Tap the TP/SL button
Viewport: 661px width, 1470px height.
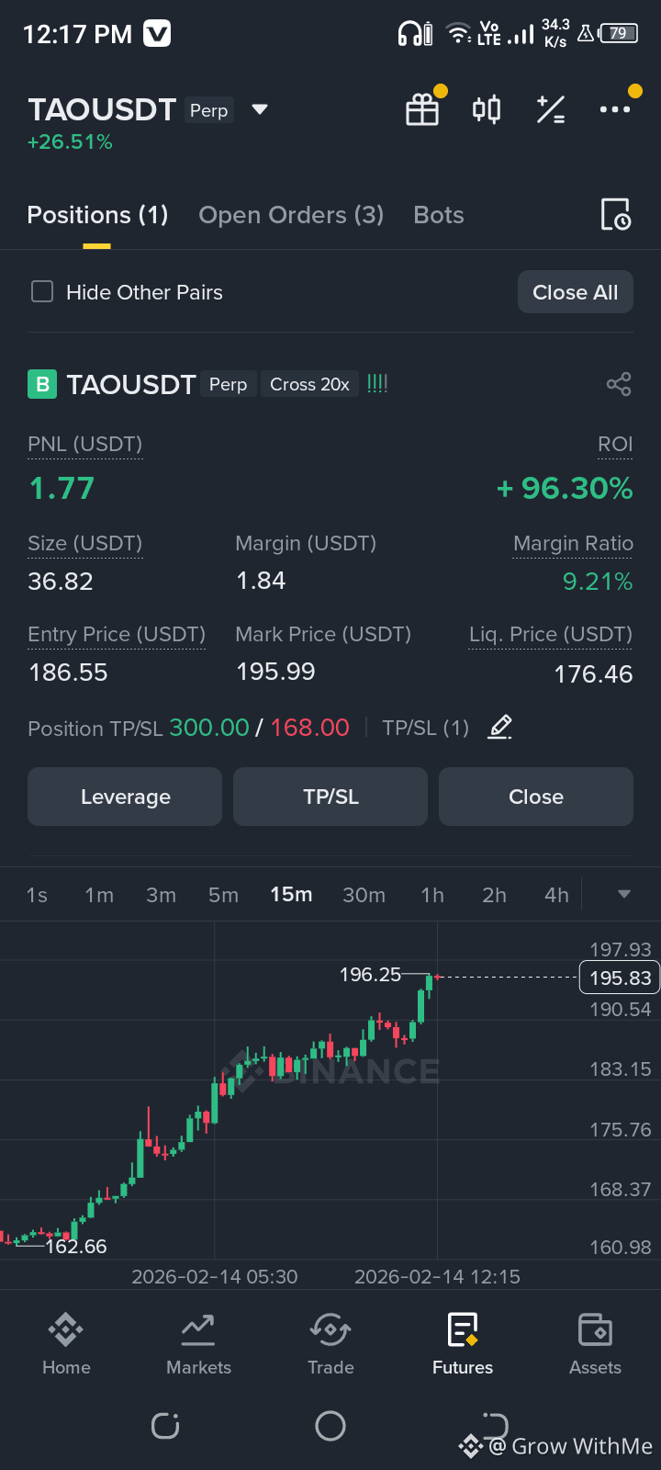pyautogui.click(x=330, y=797)
